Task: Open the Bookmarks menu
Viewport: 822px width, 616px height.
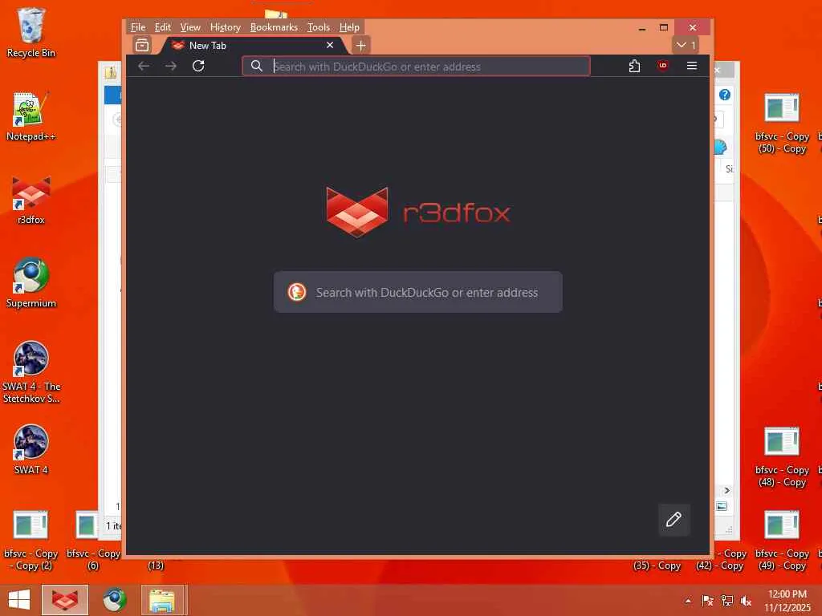Action: click(274, 27)
